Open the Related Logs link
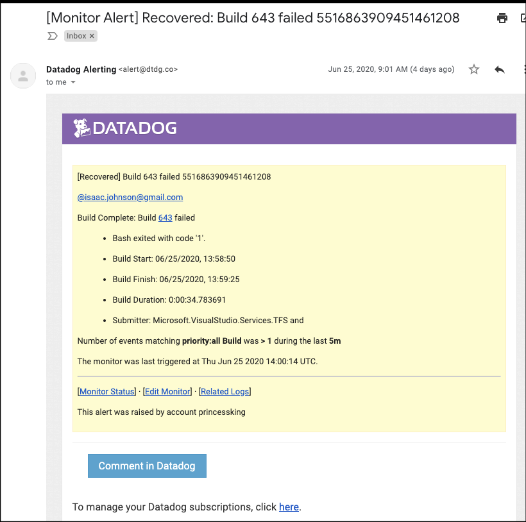The height and width of the screenshot is (522, 526). pos(225,392)
